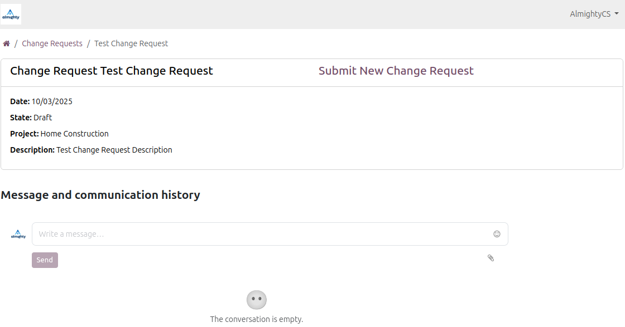Click the Date value 10/03/2025
The height and width of the screenshot is (327, 625).
[52, 101]
